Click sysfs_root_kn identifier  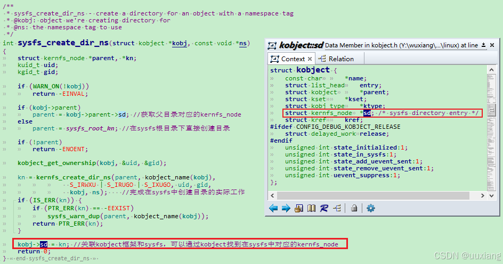90,128
